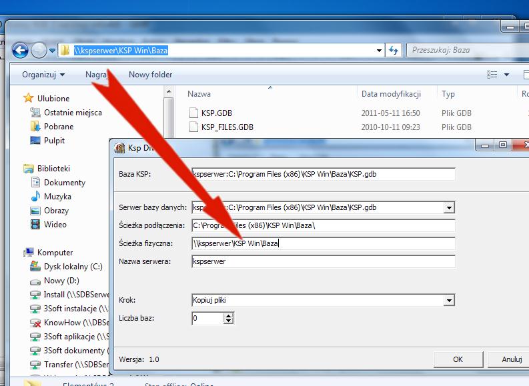Image resolution: width=529 pixels, height=386 pixels.
Task: Open Obrazy library
Action: pyautogui.click(x=49, y=211)
